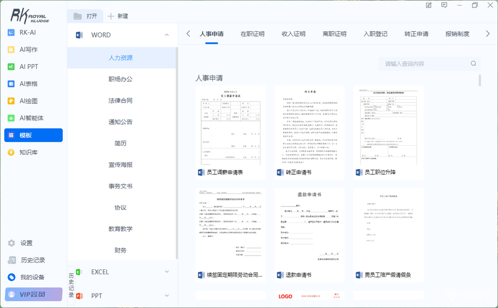Open the VIP会员 membership button
The height and width of the screenshot is (308, 498).
tap(34, 294)
